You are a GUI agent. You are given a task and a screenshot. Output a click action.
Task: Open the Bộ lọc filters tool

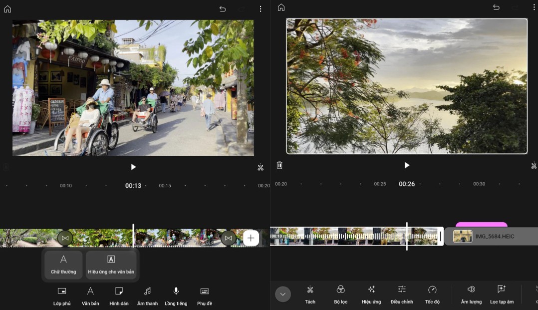point(341,294)
